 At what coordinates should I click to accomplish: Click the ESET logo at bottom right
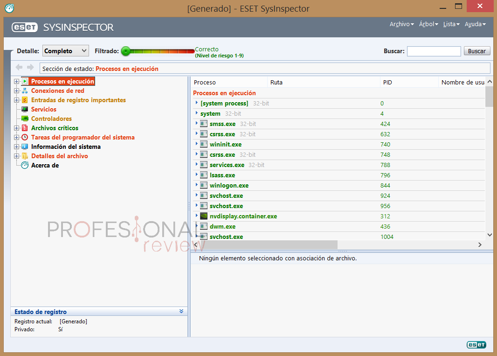(476, 345)
